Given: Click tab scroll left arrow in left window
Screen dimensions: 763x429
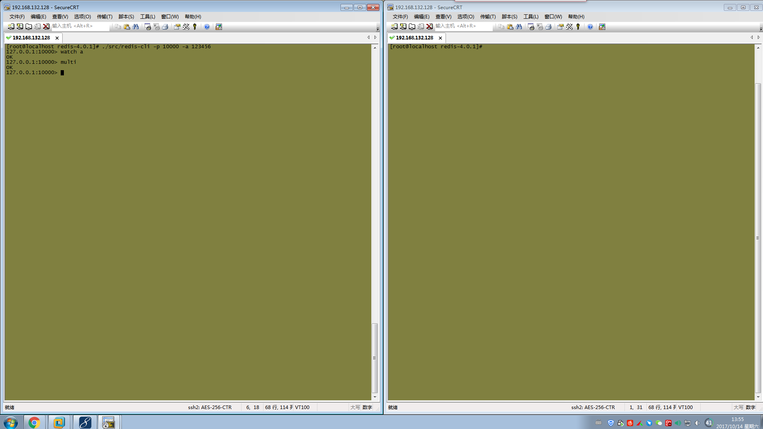Looking at the screenshot, I should pos(369,37).
